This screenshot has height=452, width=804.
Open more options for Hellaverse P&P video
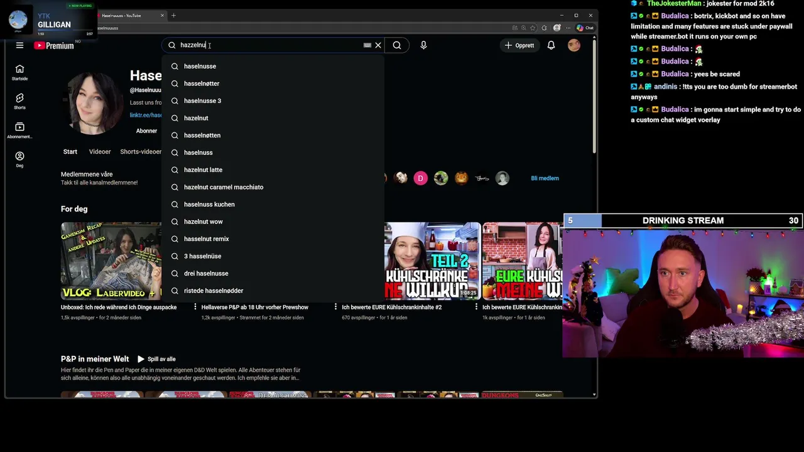[336, 308]
